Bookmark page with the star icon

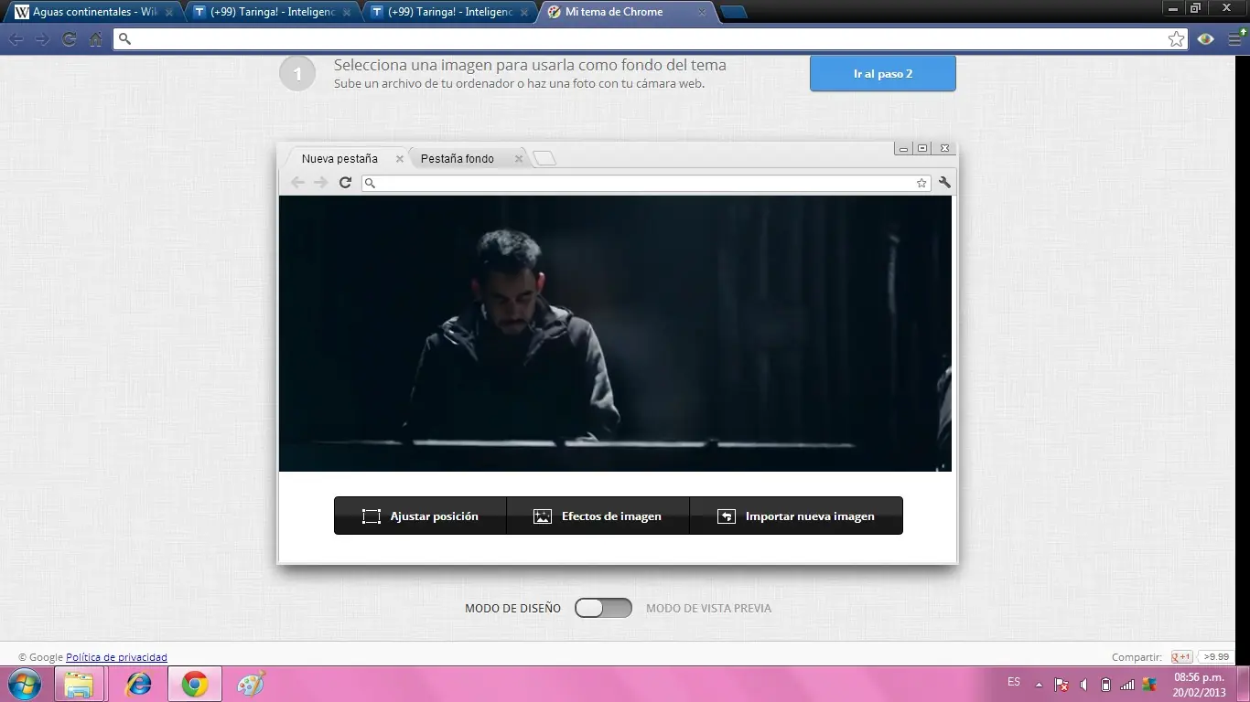(1176, 39)
